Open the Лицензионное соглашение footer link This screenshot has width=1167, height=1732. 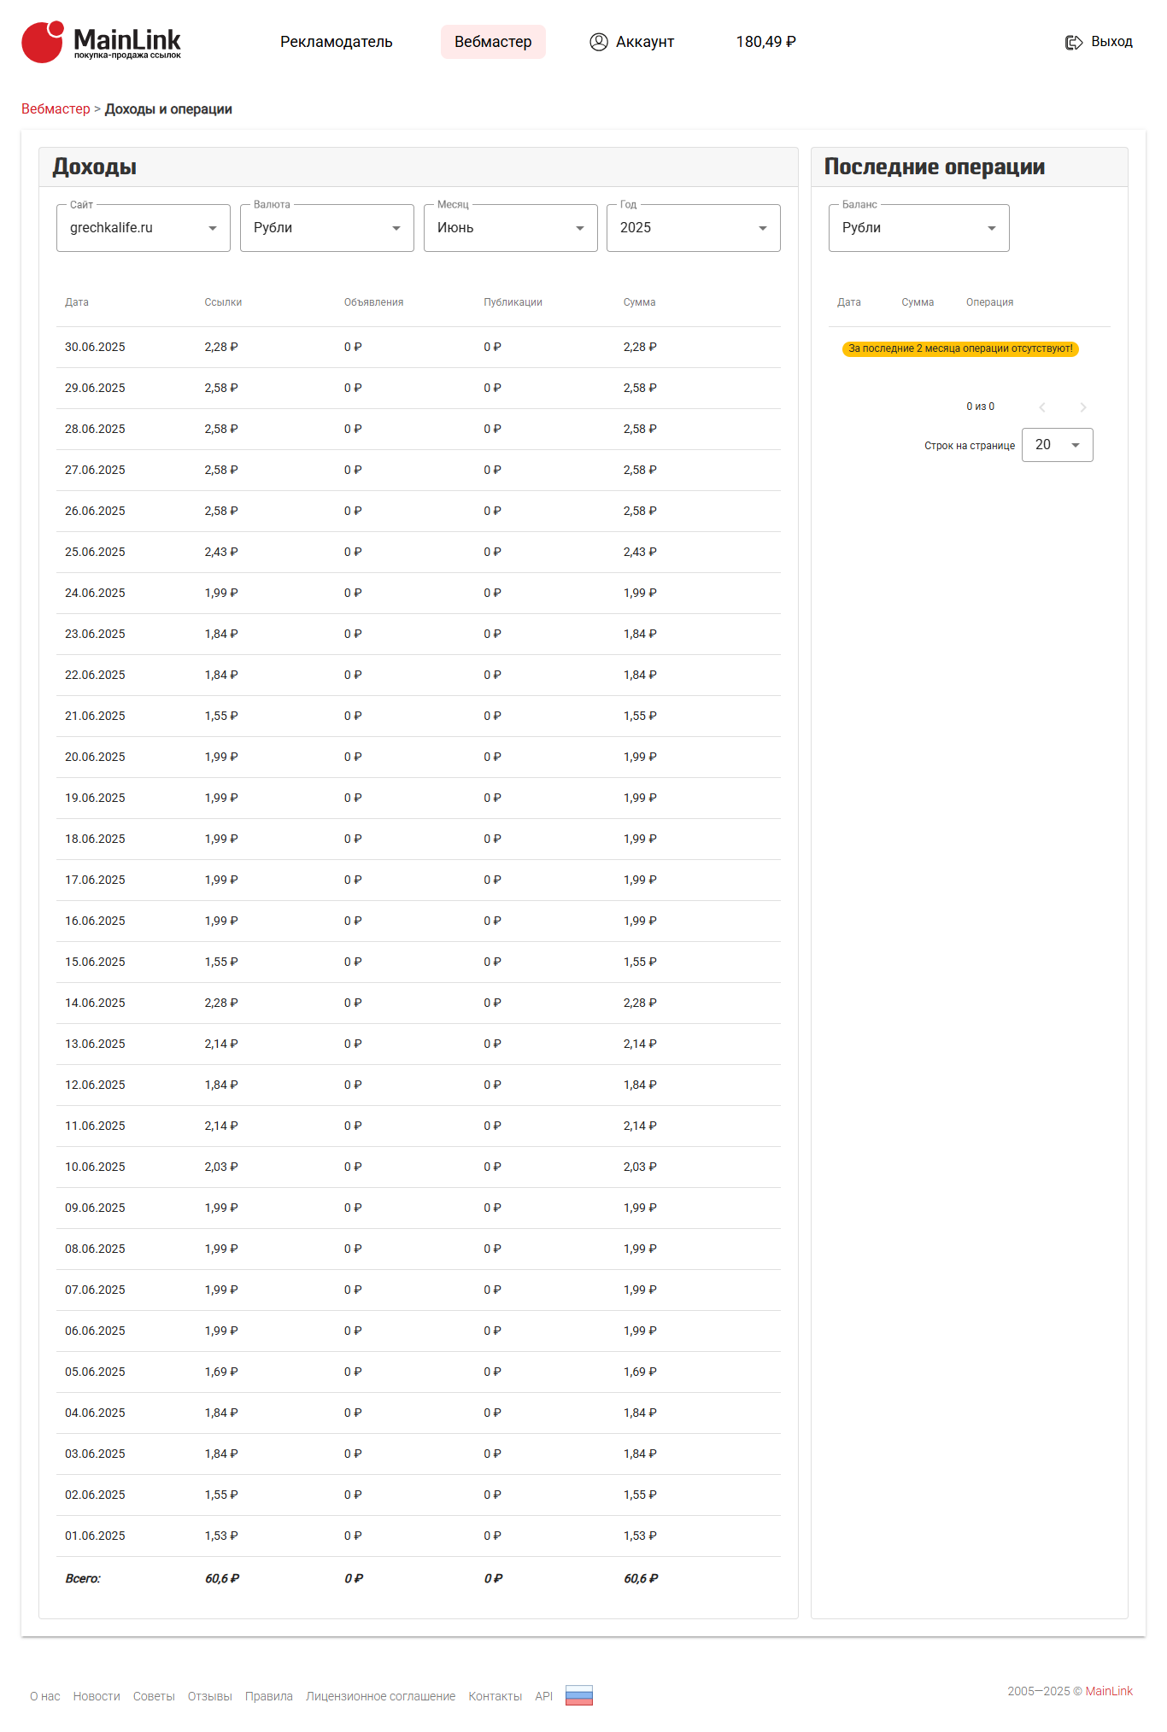pos(380,1696)
